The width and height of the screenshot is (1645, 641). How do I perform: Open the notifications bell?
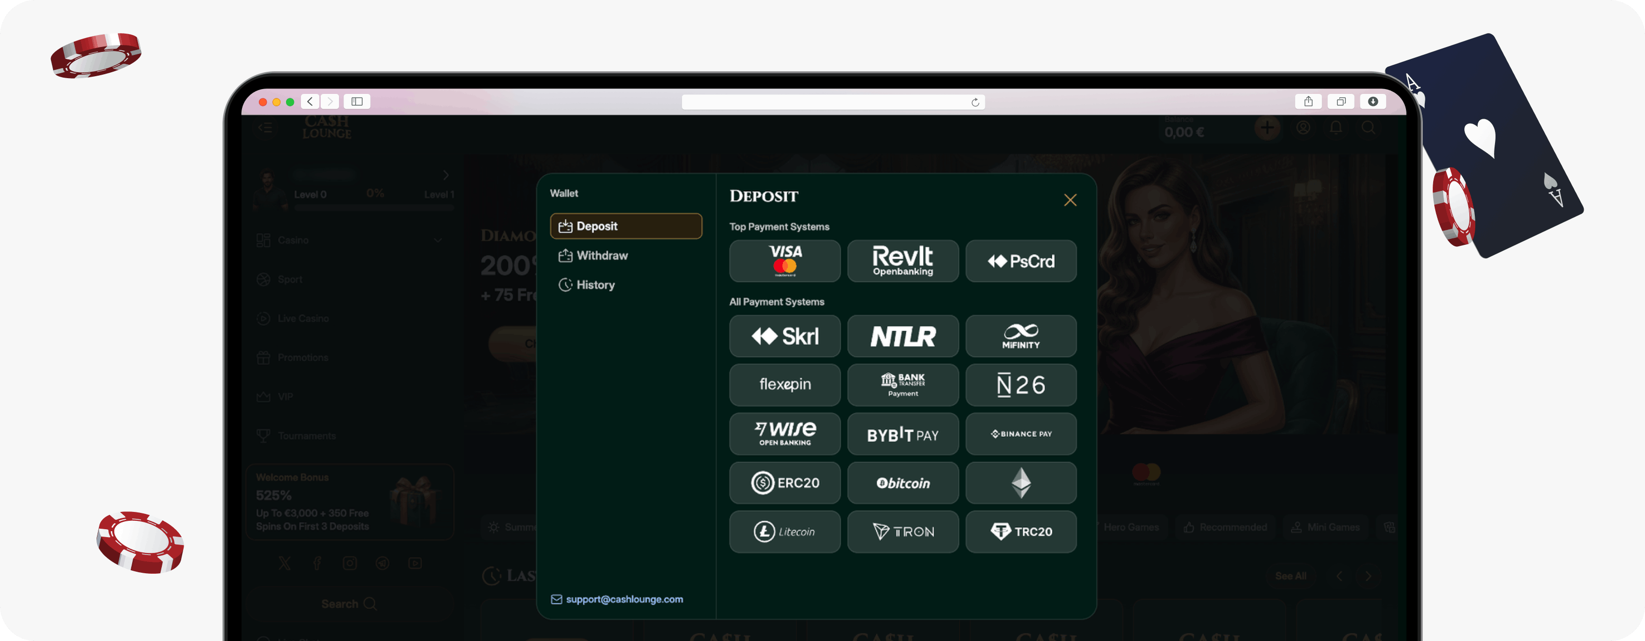point(1336,128)
